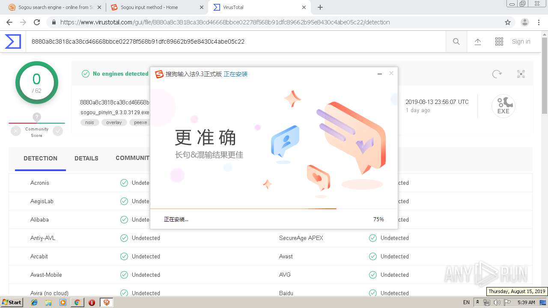Click the upload file icon
The width and height of the screenshot is (548, 308).
(x=478, y=41)
